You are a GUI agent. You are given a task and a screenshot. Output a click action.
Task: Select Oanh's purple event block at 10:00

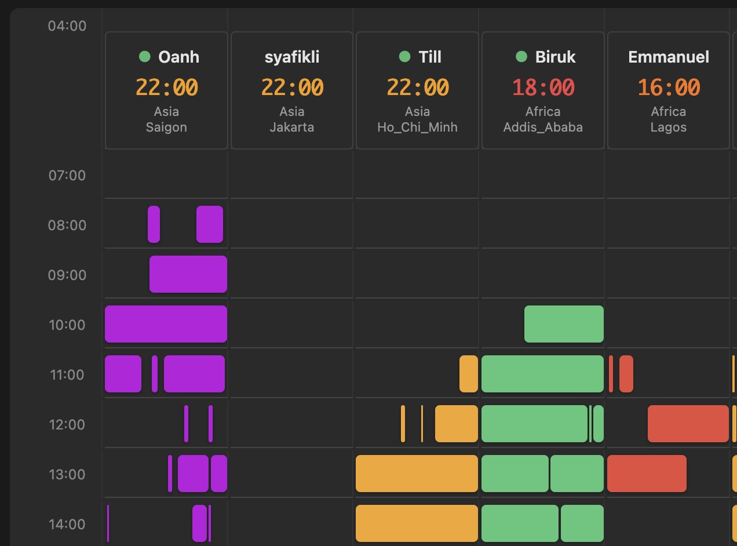(165, 324)
